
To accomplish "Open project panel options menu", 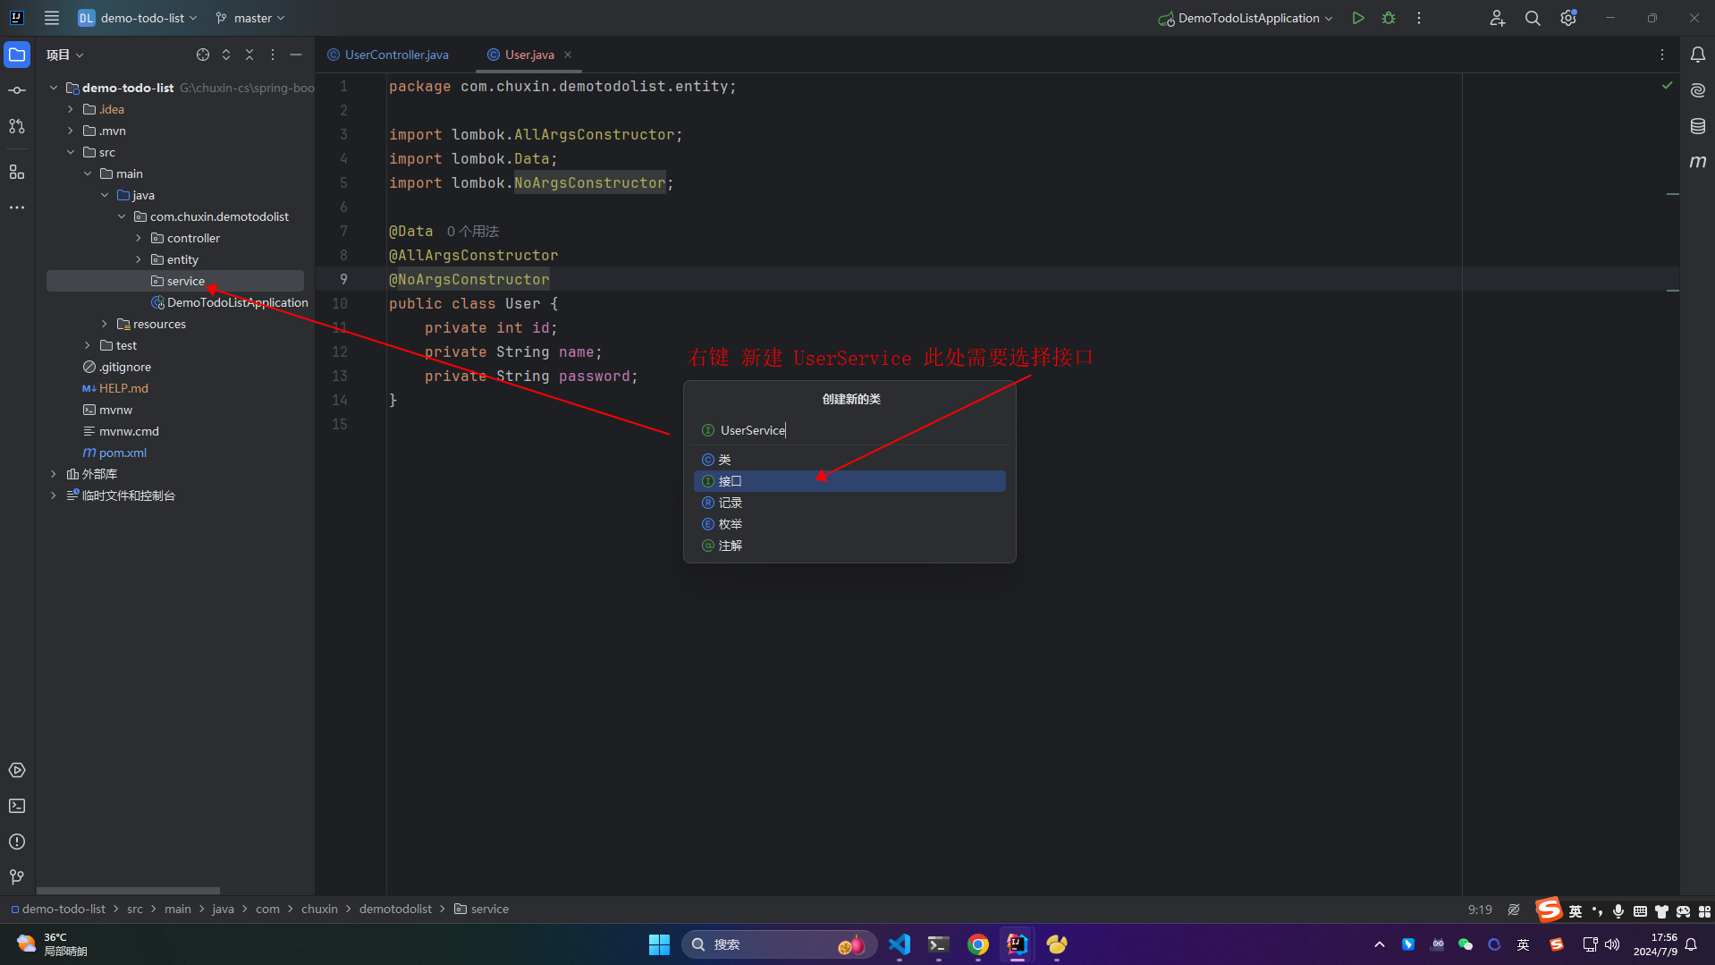I will [273, 55].
